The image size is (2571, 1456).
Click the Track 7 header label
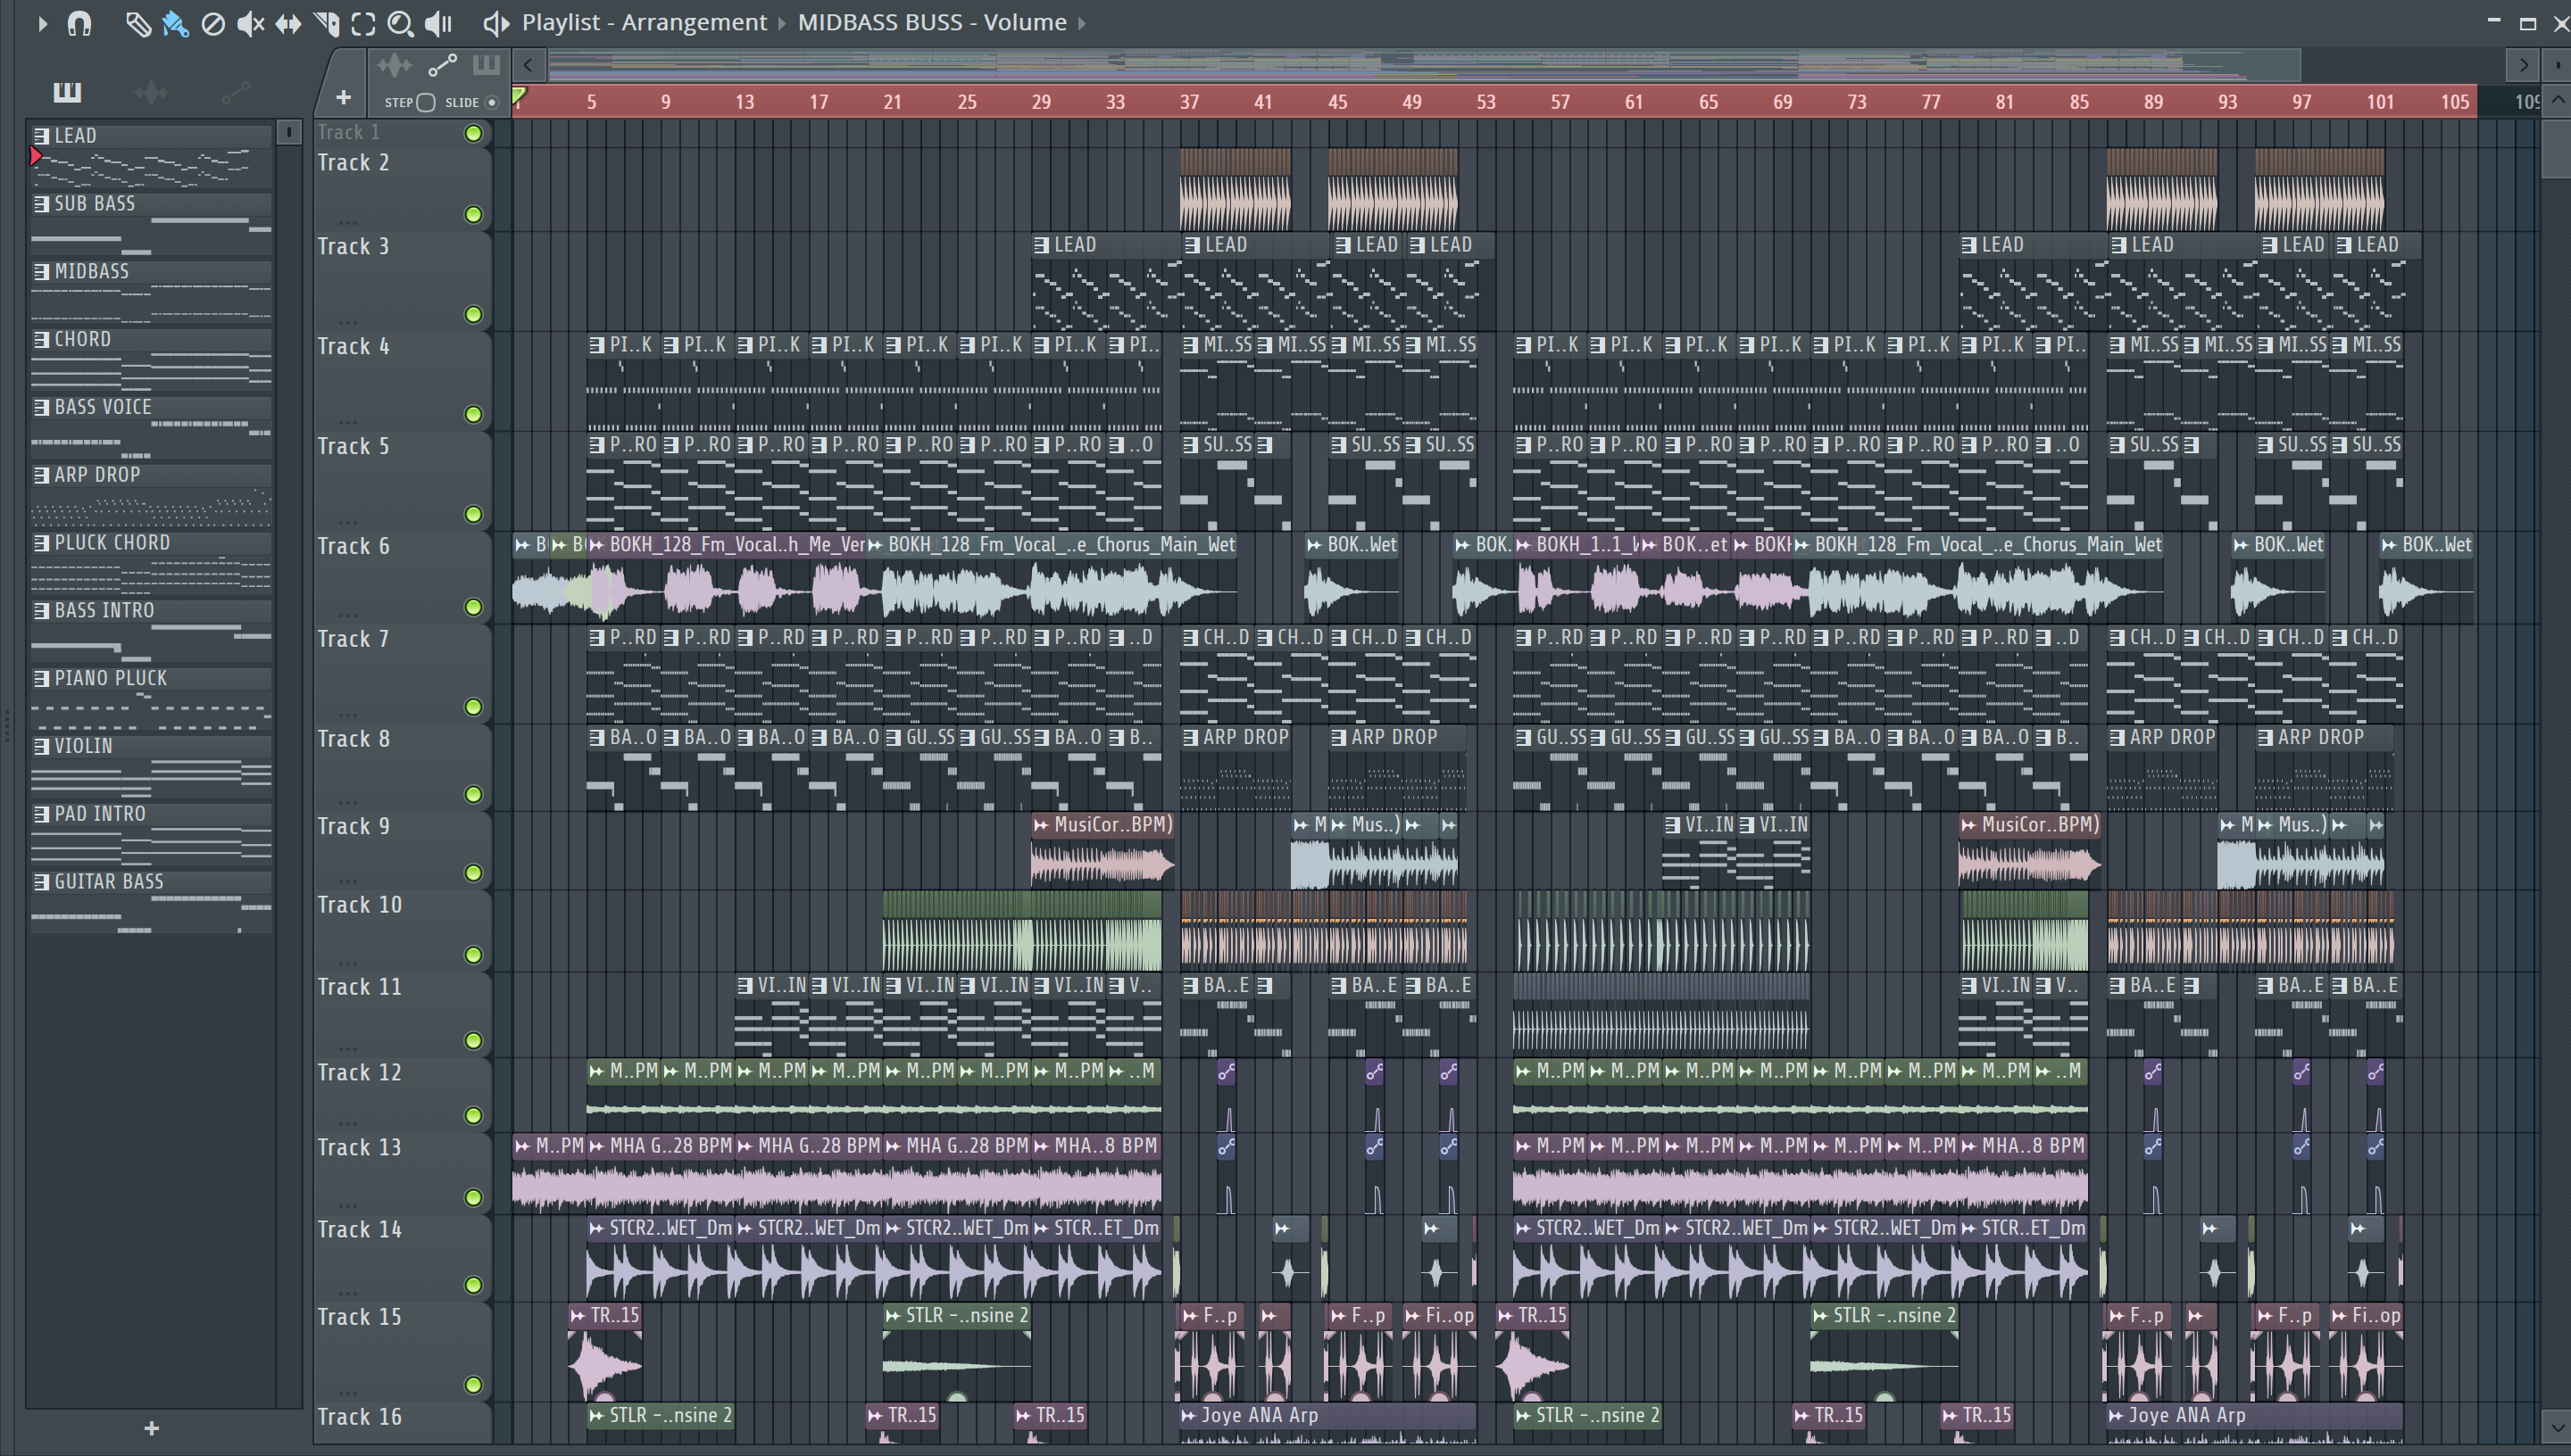[354, 639]
